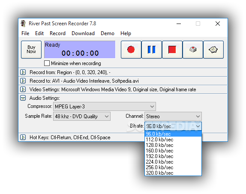Close the Bitrate dropdown via its arrow

pyautogui.click(x=198, y=126)
